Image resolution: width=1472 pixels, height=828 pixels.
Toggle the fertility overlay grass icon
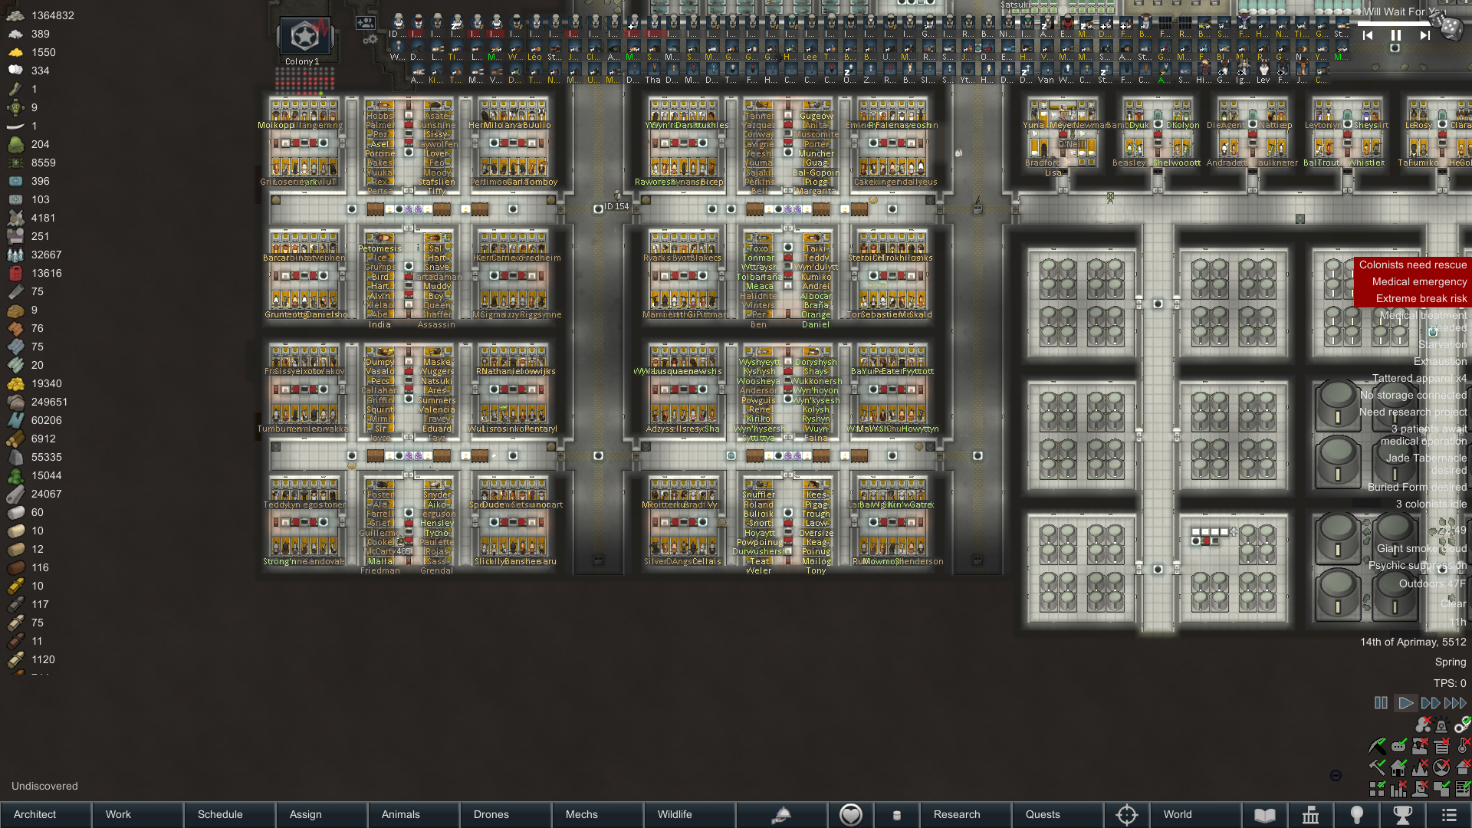1420,767
